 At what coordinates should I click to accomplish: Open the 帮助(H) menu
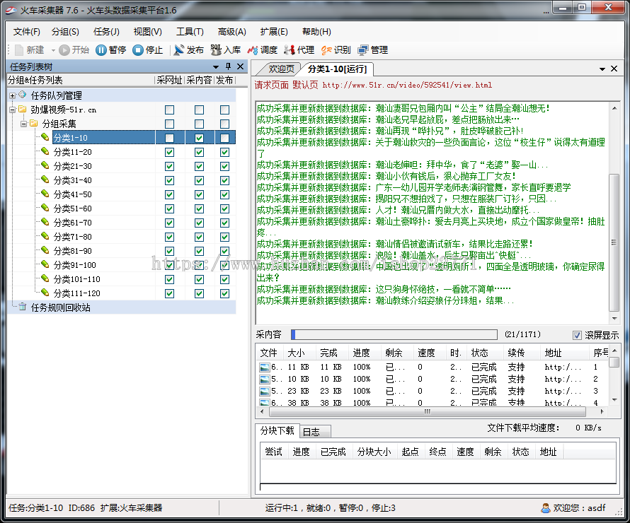click(x=316, y=32)
